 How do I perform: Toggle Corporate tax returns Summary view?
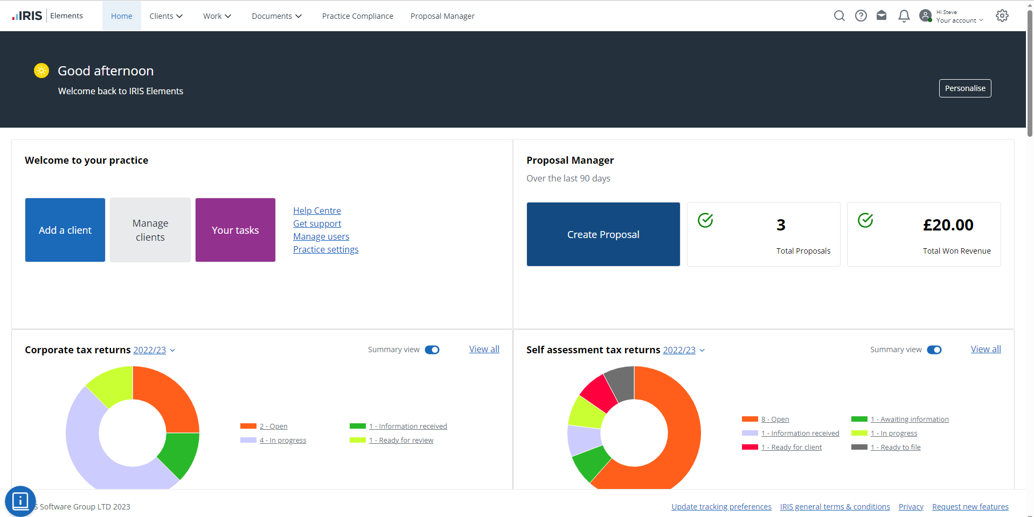click(432, 350)
